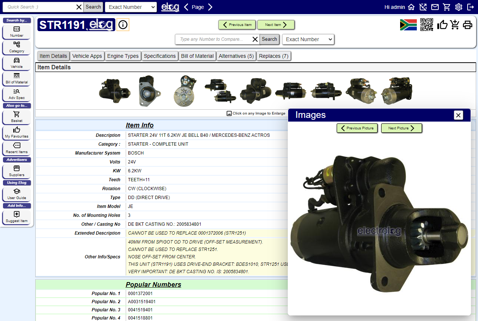Open the compare Exact Number dropdown
The width and height of the screenshot is (478, 321).
point(308,39)
